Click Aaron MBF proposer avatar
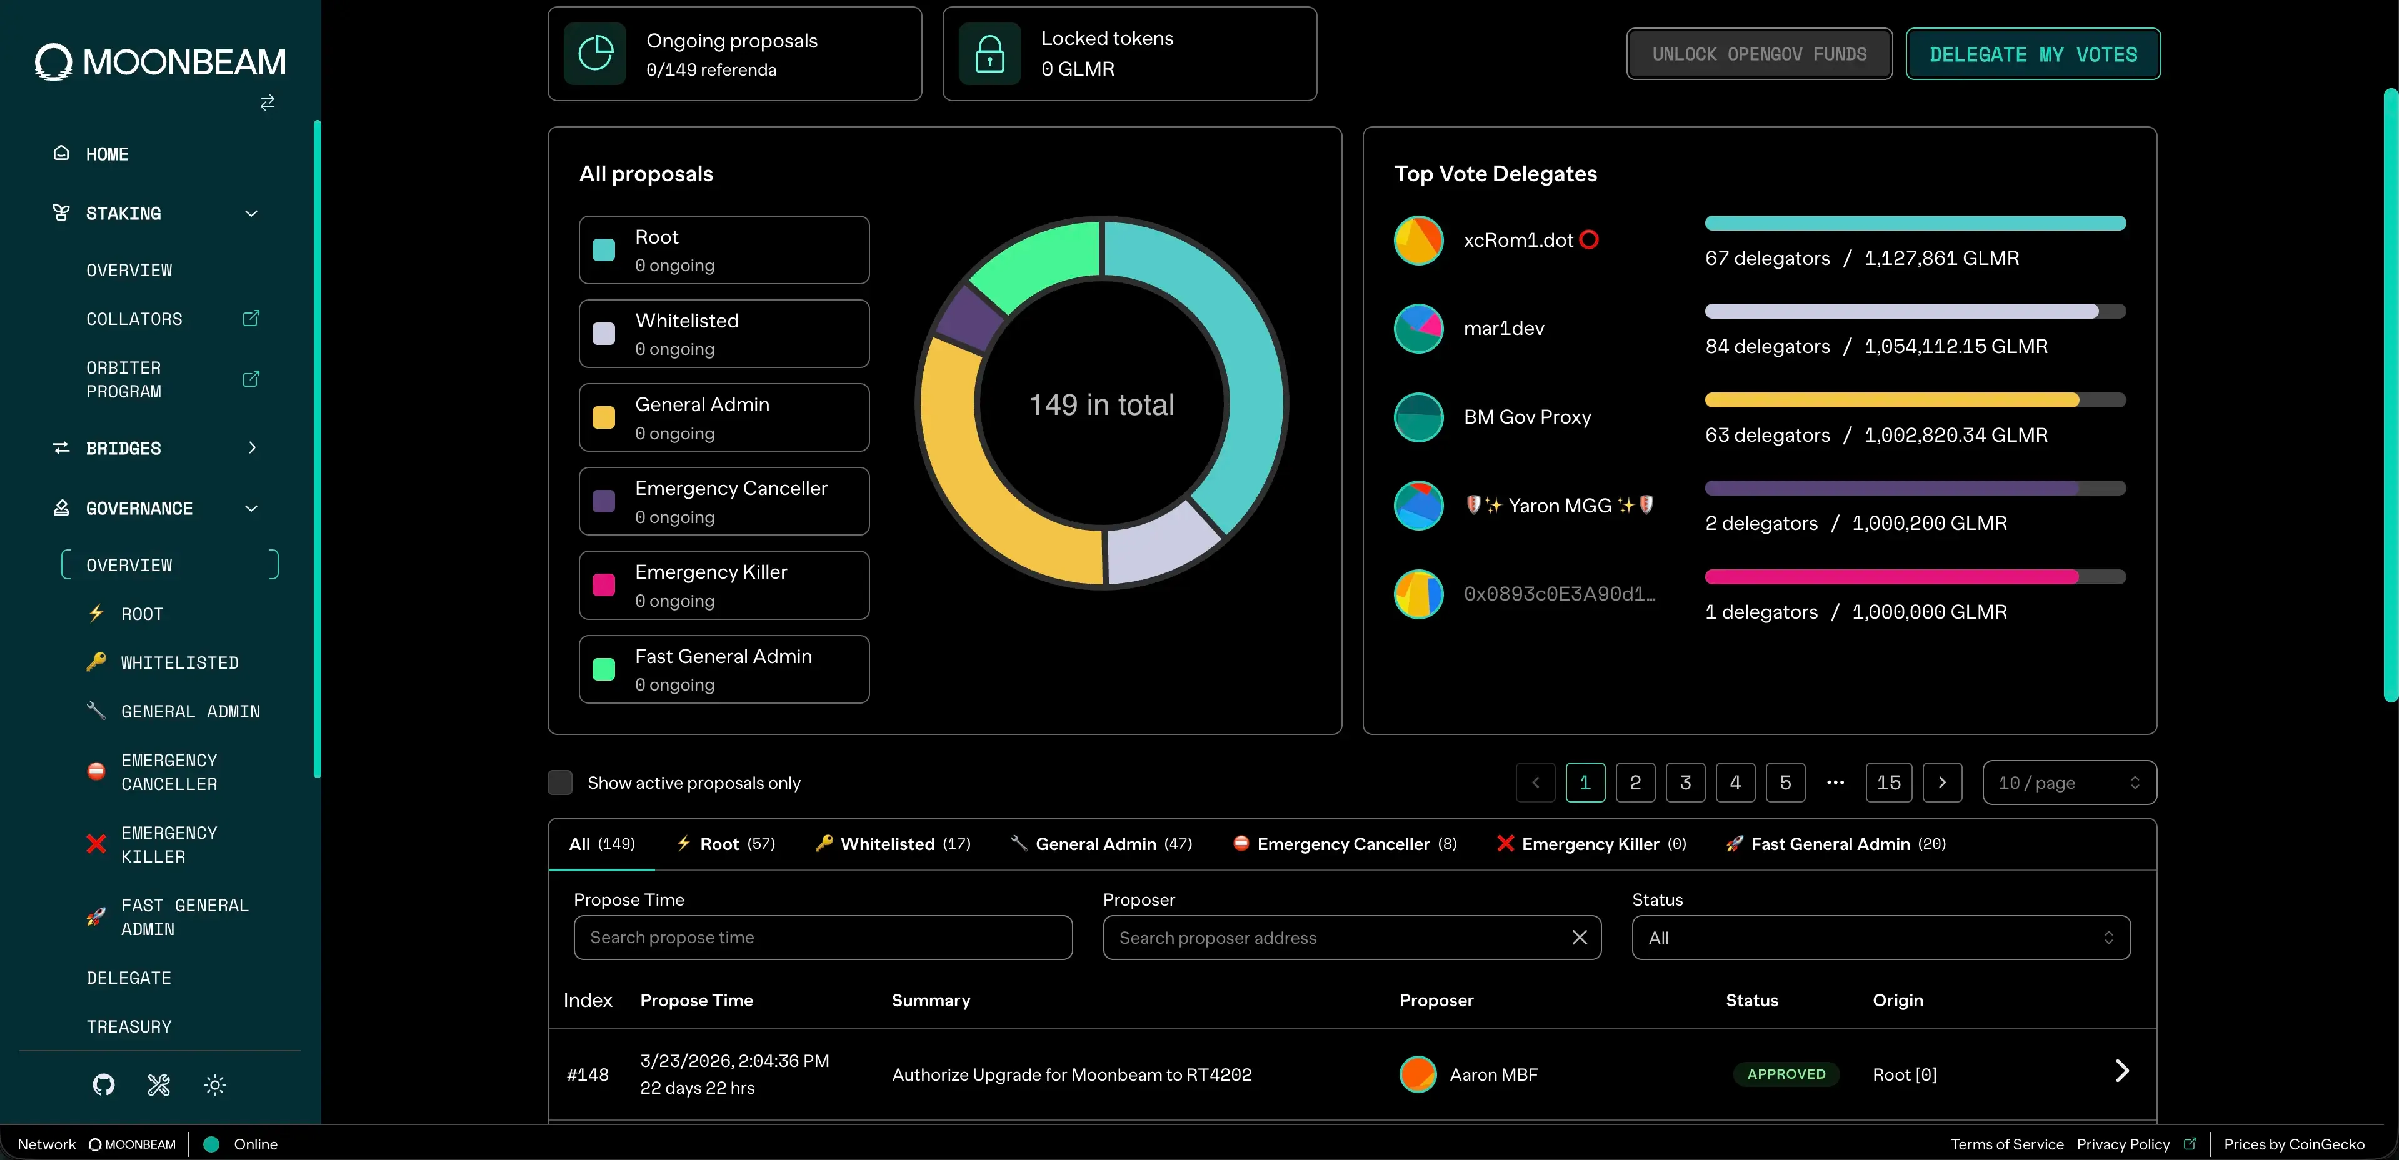The height and width of the screenshot is (1160, 2399). pyautogui.click(x=1418, y=1074)
